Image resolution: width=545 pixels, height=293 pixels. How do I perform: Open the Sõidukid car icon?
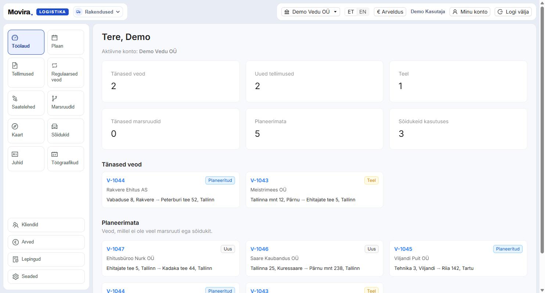point(54,127)
